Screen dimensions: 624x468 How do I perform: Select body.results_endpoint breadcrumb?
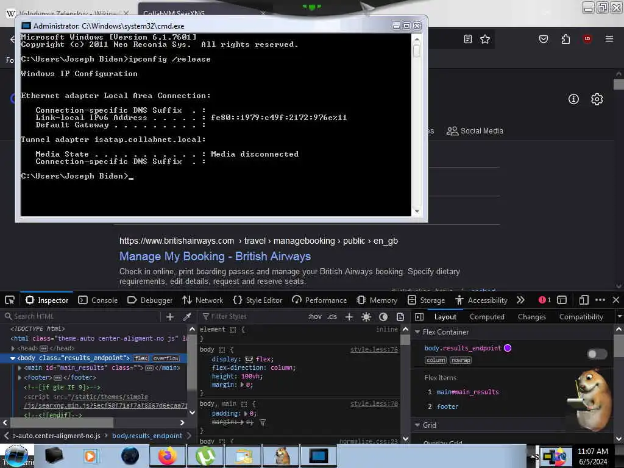(147, 436)
